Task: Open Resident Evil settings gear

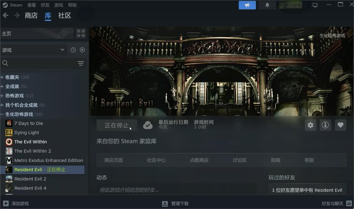Action: pyautogui.click(x=310, y=125)
